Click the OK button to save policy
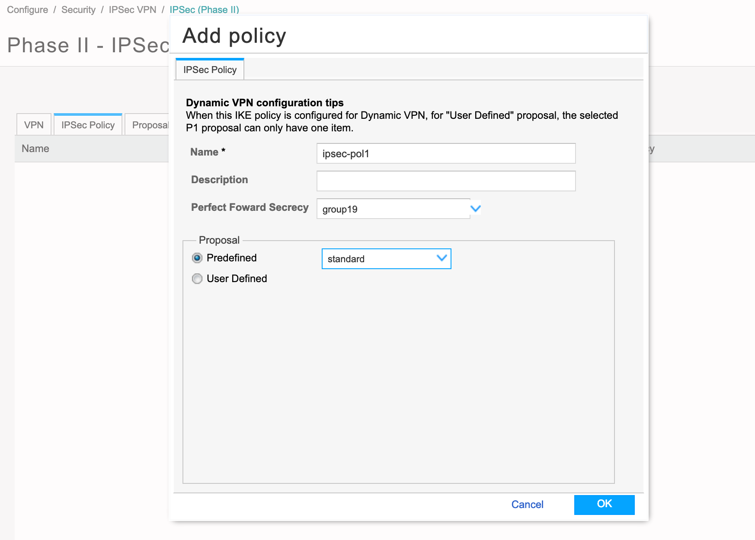 point(604,504)
